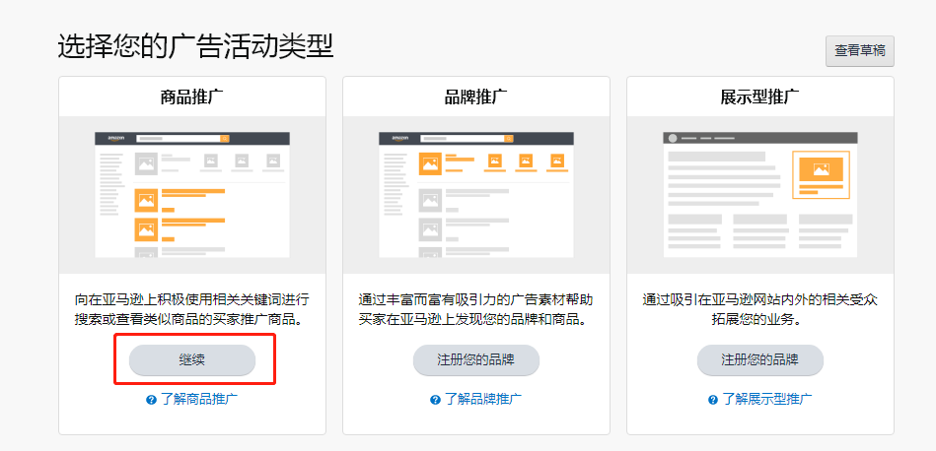Select the 商品推广 preview illustration

tap(192, 194)
